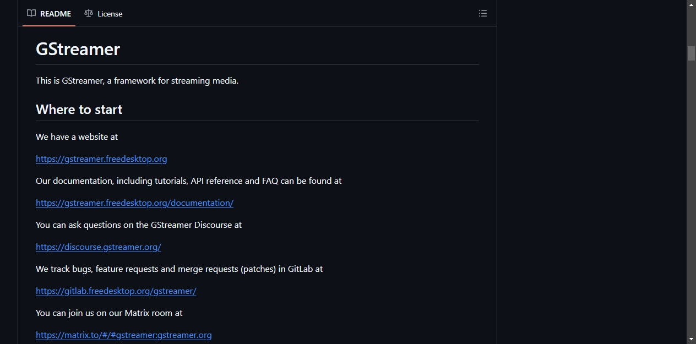The image size is (696, 344).
Task: Open the matrix.to gstreamer room link
Action: [x=124, y=335]
